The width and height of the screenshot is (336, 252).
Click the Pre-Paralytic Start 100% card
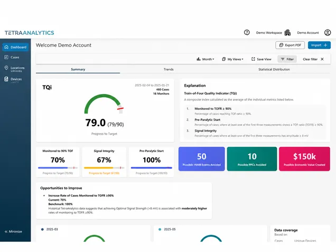pyautogui.click(x=152, y=162)
